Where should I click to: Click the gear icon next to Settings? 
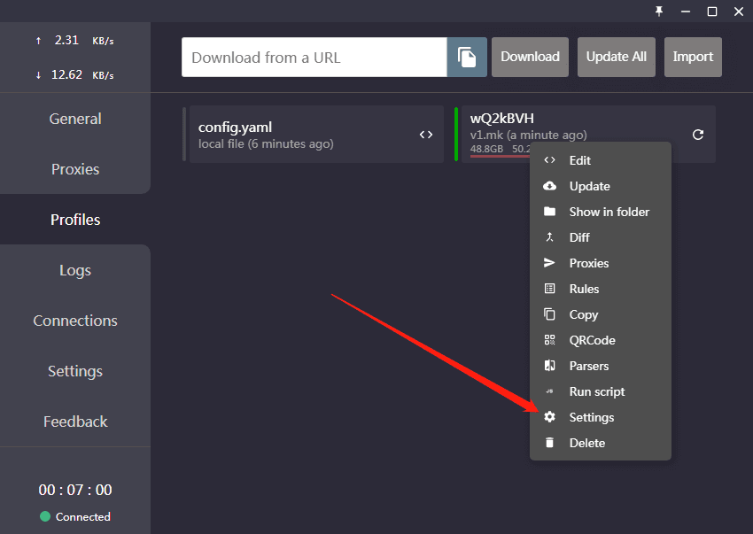tap(549, 417)
